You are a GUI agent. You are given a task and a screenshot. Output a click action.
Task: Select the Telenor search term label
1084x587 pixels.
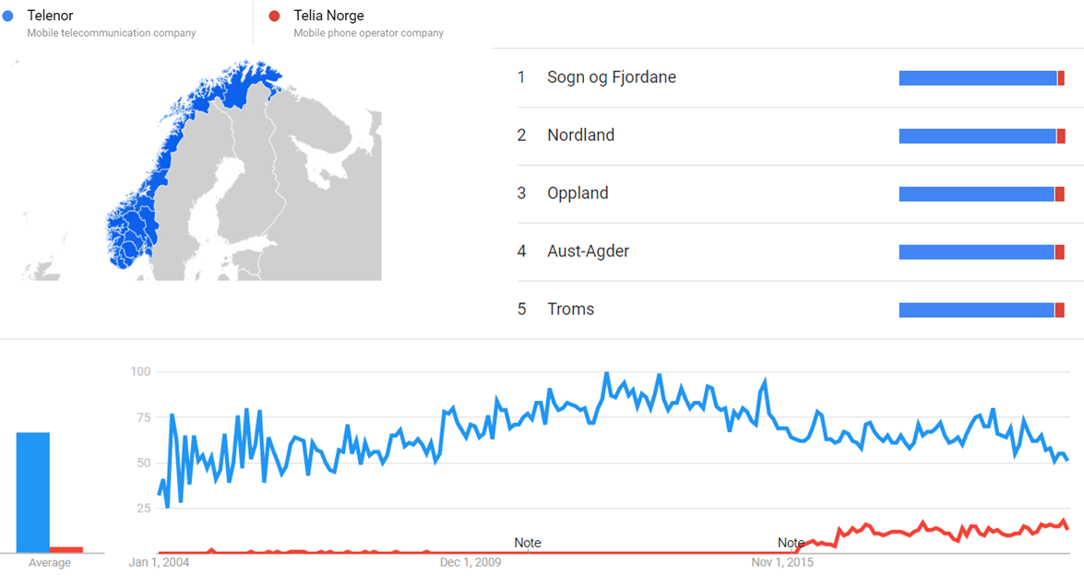pos(50,16)
